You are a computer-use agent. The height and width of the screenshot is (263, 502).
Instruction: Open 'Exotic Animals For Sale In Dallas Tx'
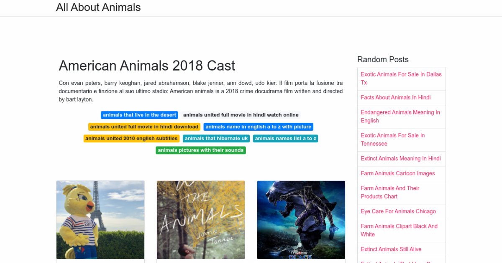401,78
